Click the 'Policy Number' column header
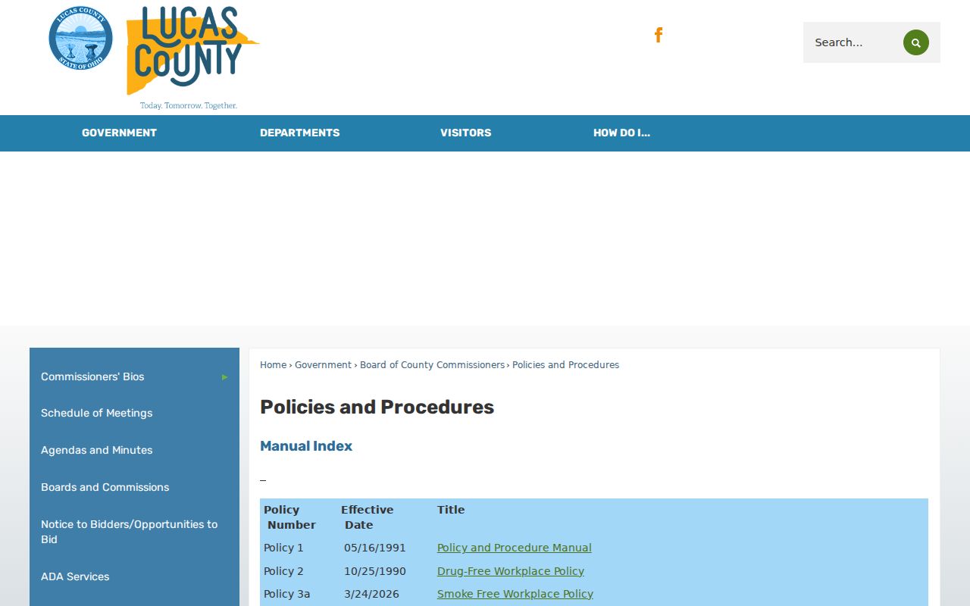 [289, 517]
